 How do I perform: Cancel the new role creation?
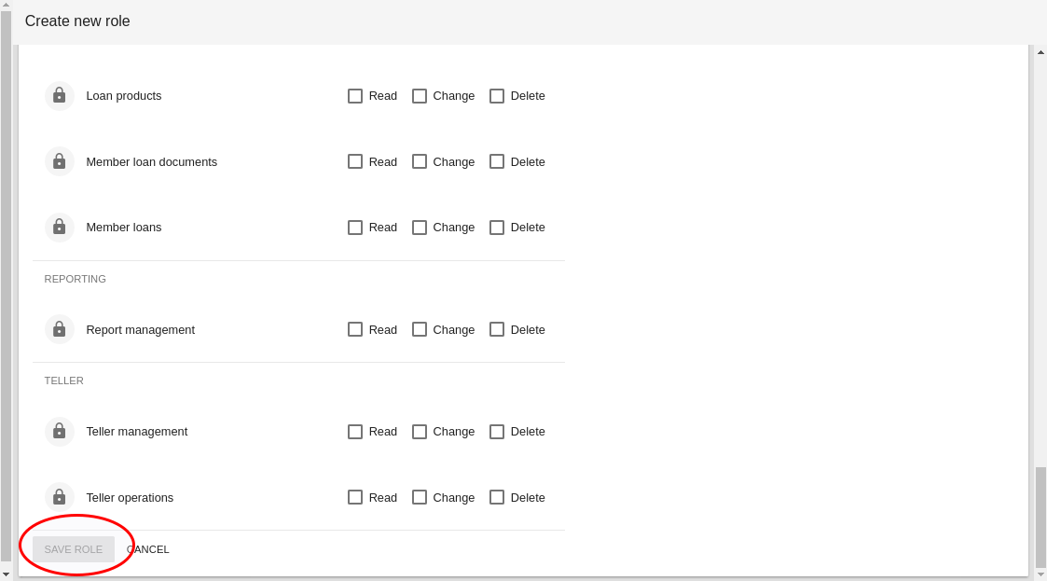(147, 549)
